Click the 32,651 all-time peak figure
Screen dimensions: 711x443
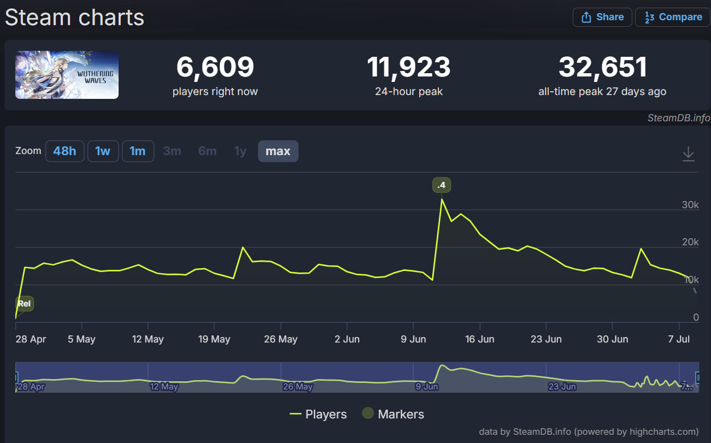pyautogui.click(x=602, y=68)
